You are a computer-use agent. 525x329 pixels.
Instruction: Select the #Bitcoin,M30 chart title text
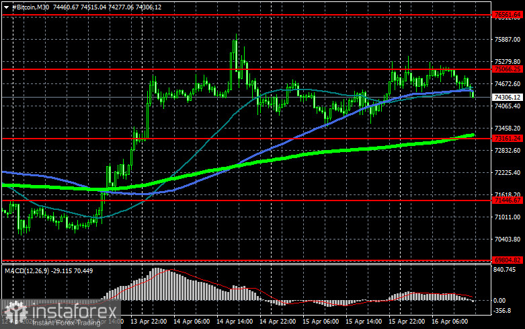(x=30, y=7)
